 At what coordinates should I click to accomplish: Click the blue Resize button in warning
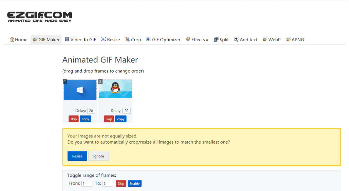tap(77, 156)
